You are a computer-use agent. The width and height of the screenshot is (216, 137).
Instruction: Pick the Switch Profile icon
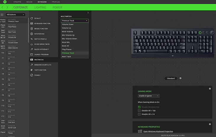tap(32, 39)
